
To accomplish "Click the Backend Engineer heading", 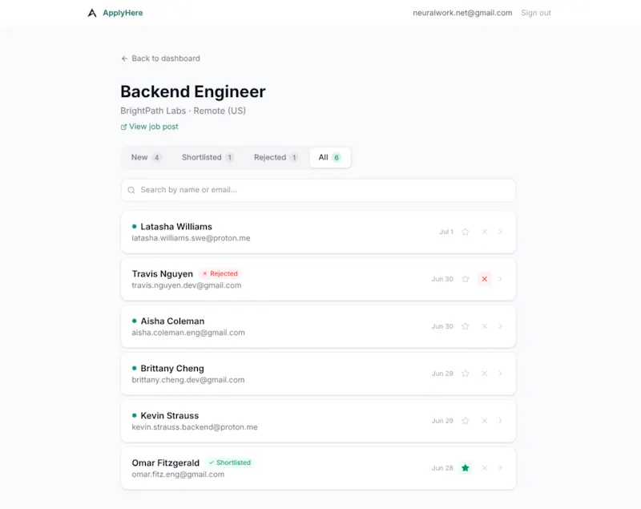I will 193,91.
